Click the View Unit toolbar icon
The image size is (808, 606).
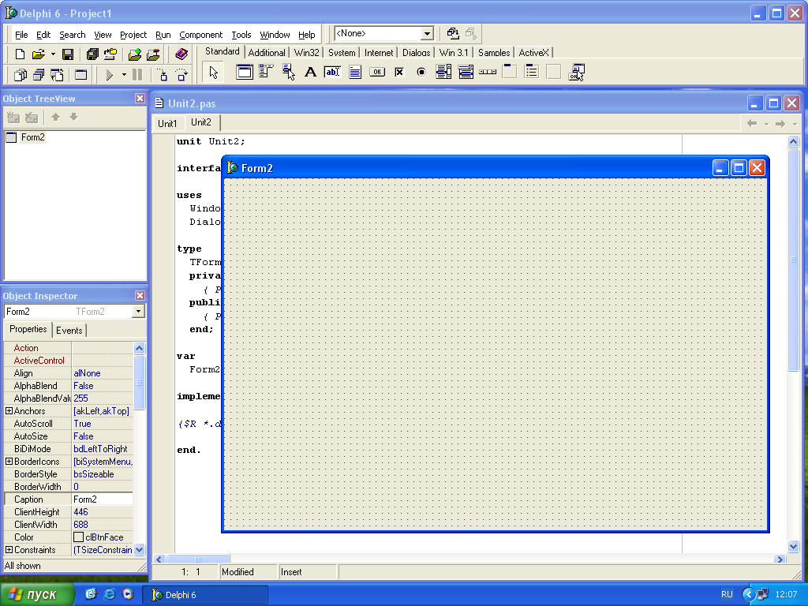(x=20, y=75)
